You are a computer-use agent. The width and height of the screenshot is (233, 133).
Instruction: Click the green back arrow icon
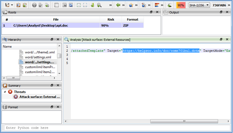[x=118, y=5]
